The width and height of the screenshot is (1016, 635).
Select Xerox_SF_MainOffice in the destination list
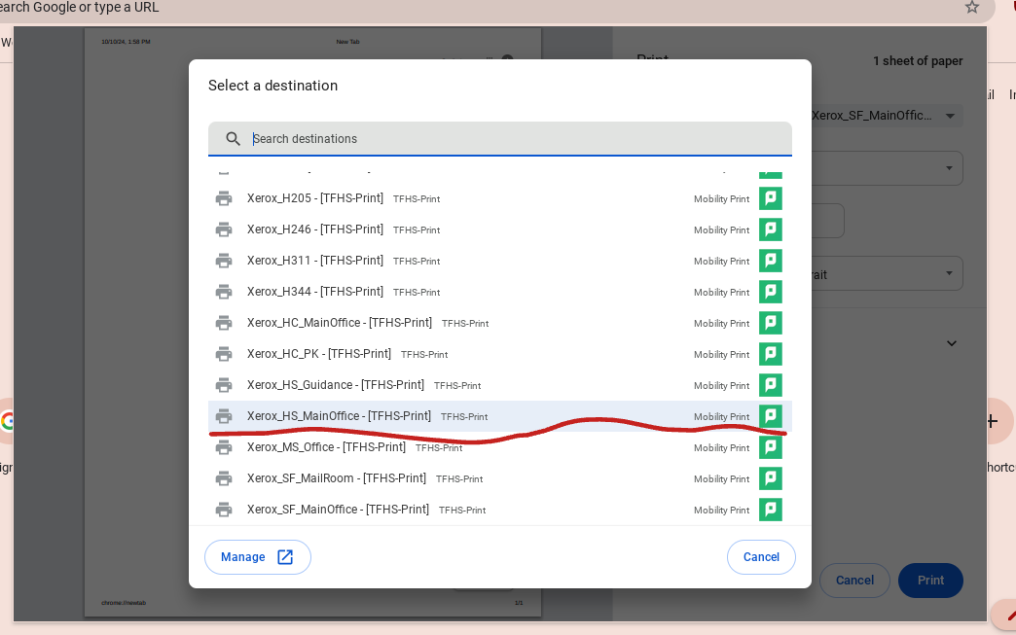(499, 509)
